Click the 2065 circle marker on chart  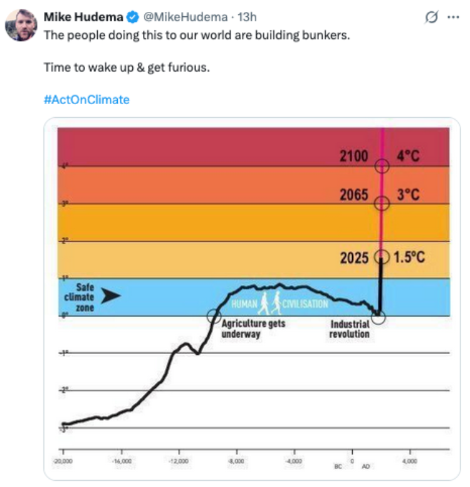[382, 204]
